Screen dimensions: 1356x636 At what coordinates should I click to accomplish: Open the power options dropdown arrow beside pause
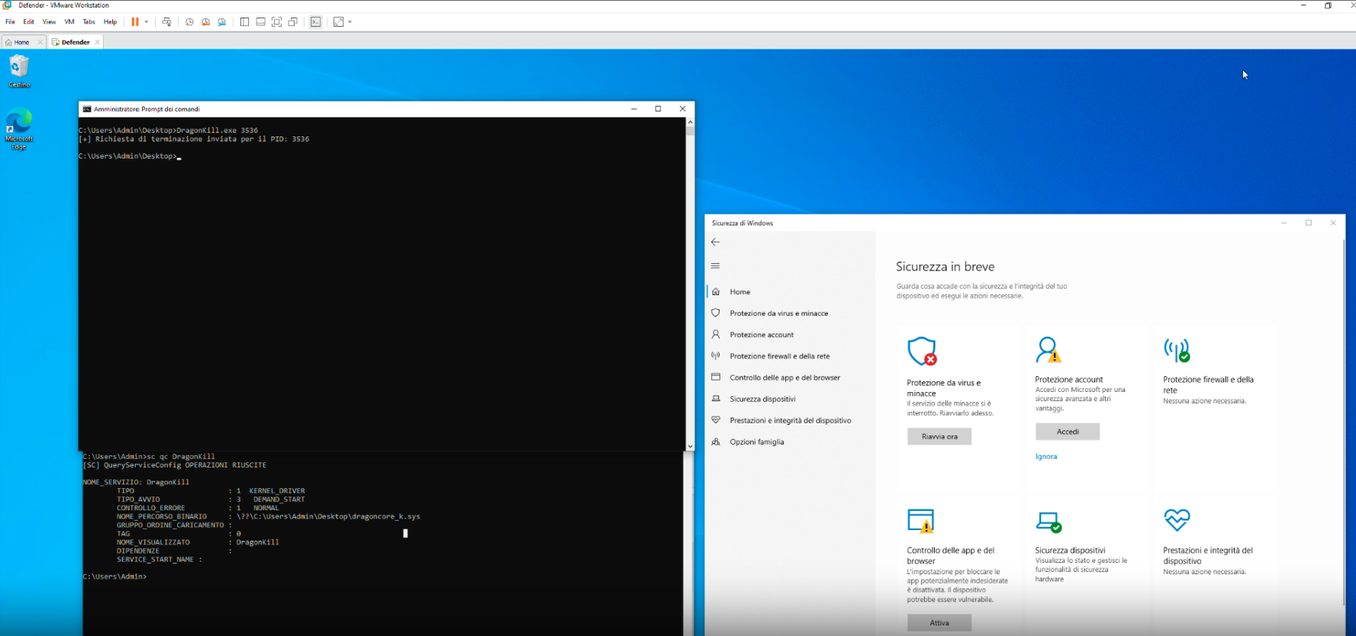147,22
